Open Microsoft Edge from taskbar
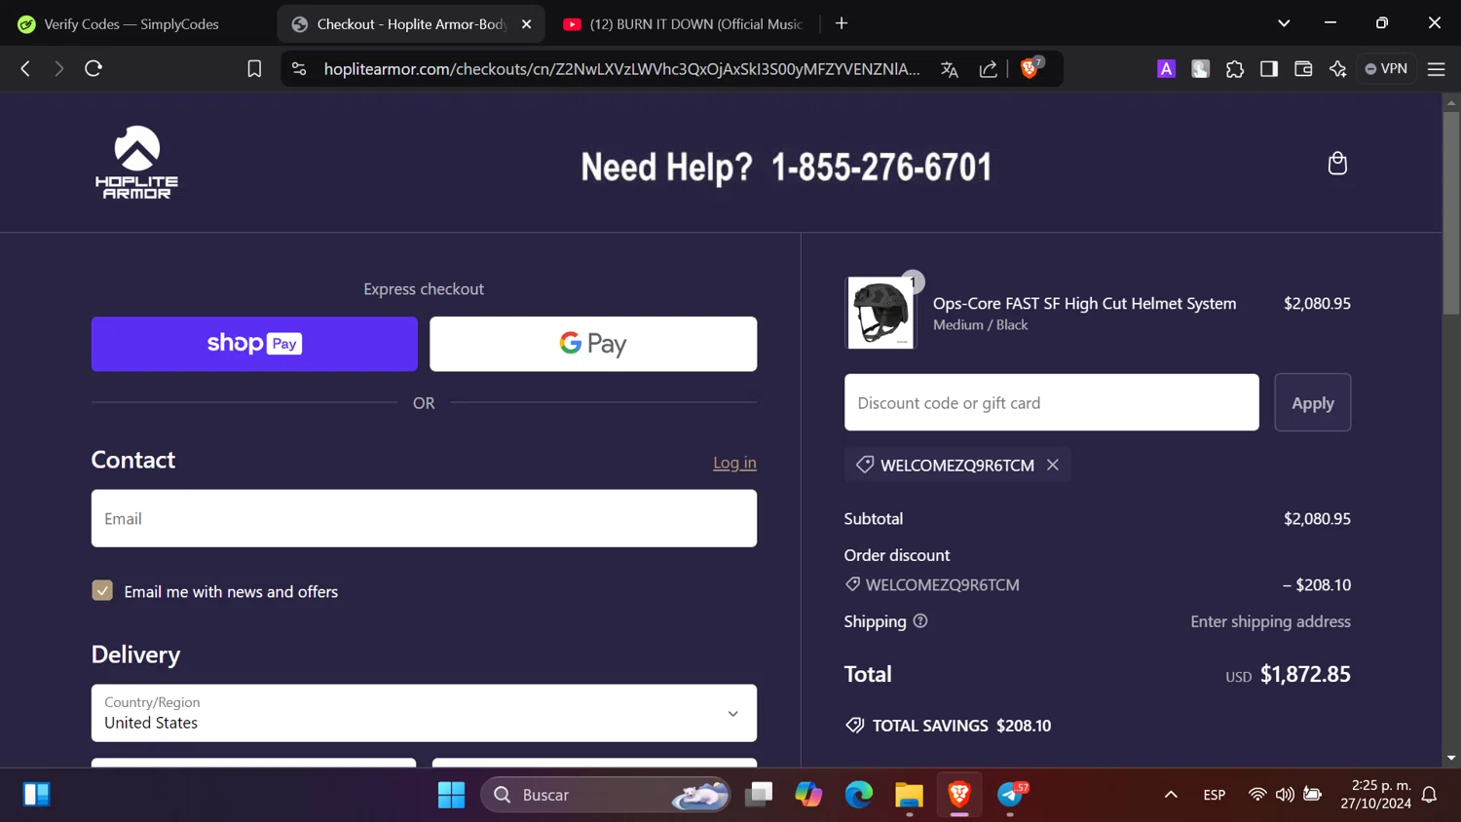Image resolution: width=1461 pixels, height=822 pixels. point(859,795)
